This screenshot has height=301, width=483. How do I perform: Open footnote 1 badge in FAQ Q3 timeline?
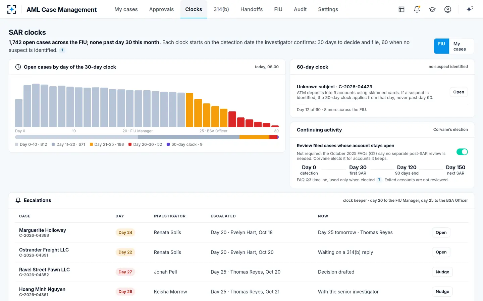(379, 180)
